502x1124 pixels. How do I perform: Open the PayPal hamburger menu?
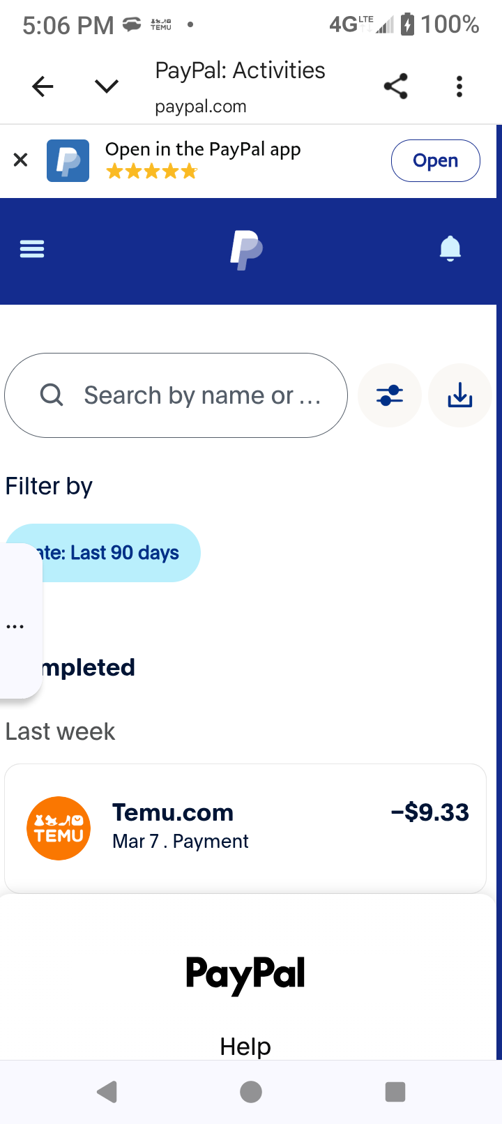32,249
